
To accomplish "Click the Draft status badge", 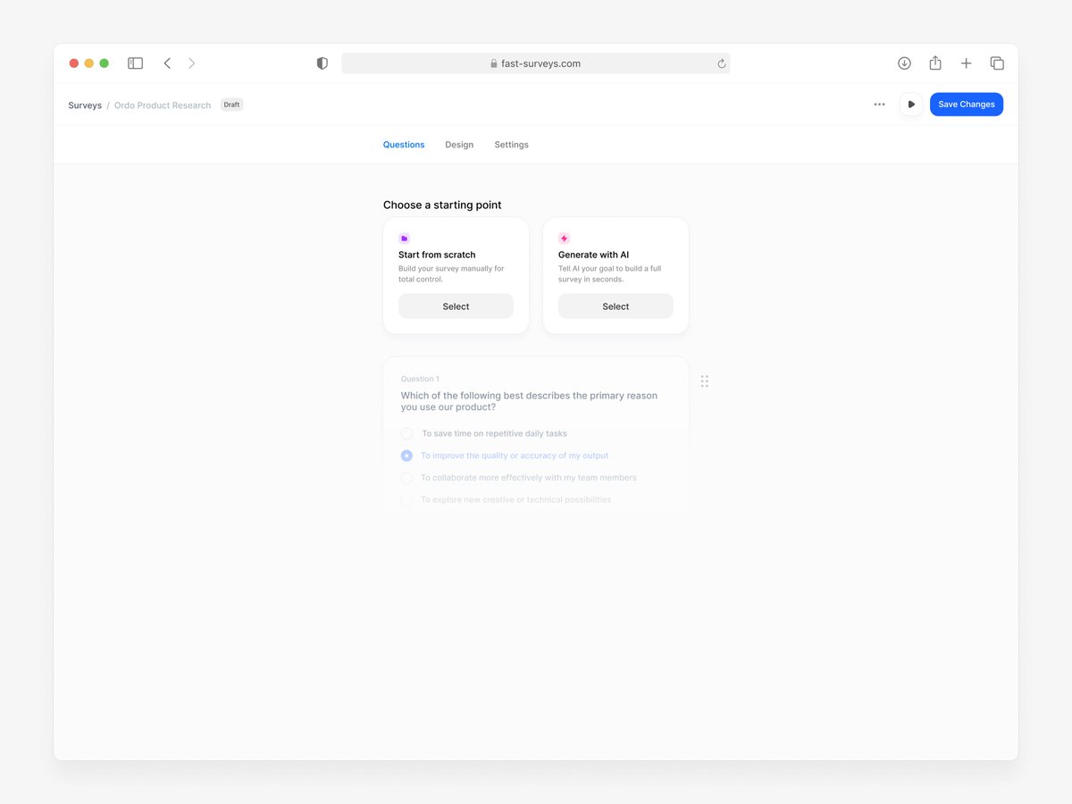I will (x=231, y=105).
